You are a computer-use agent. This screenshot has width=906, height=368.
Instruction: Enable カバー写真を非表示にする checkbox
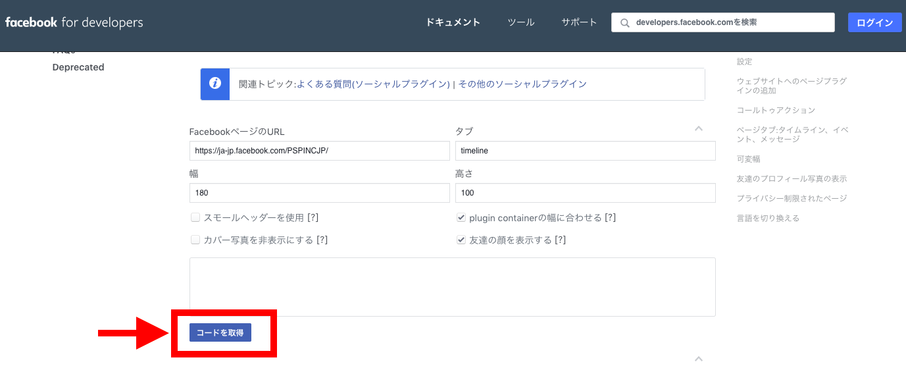click(195, 240)
